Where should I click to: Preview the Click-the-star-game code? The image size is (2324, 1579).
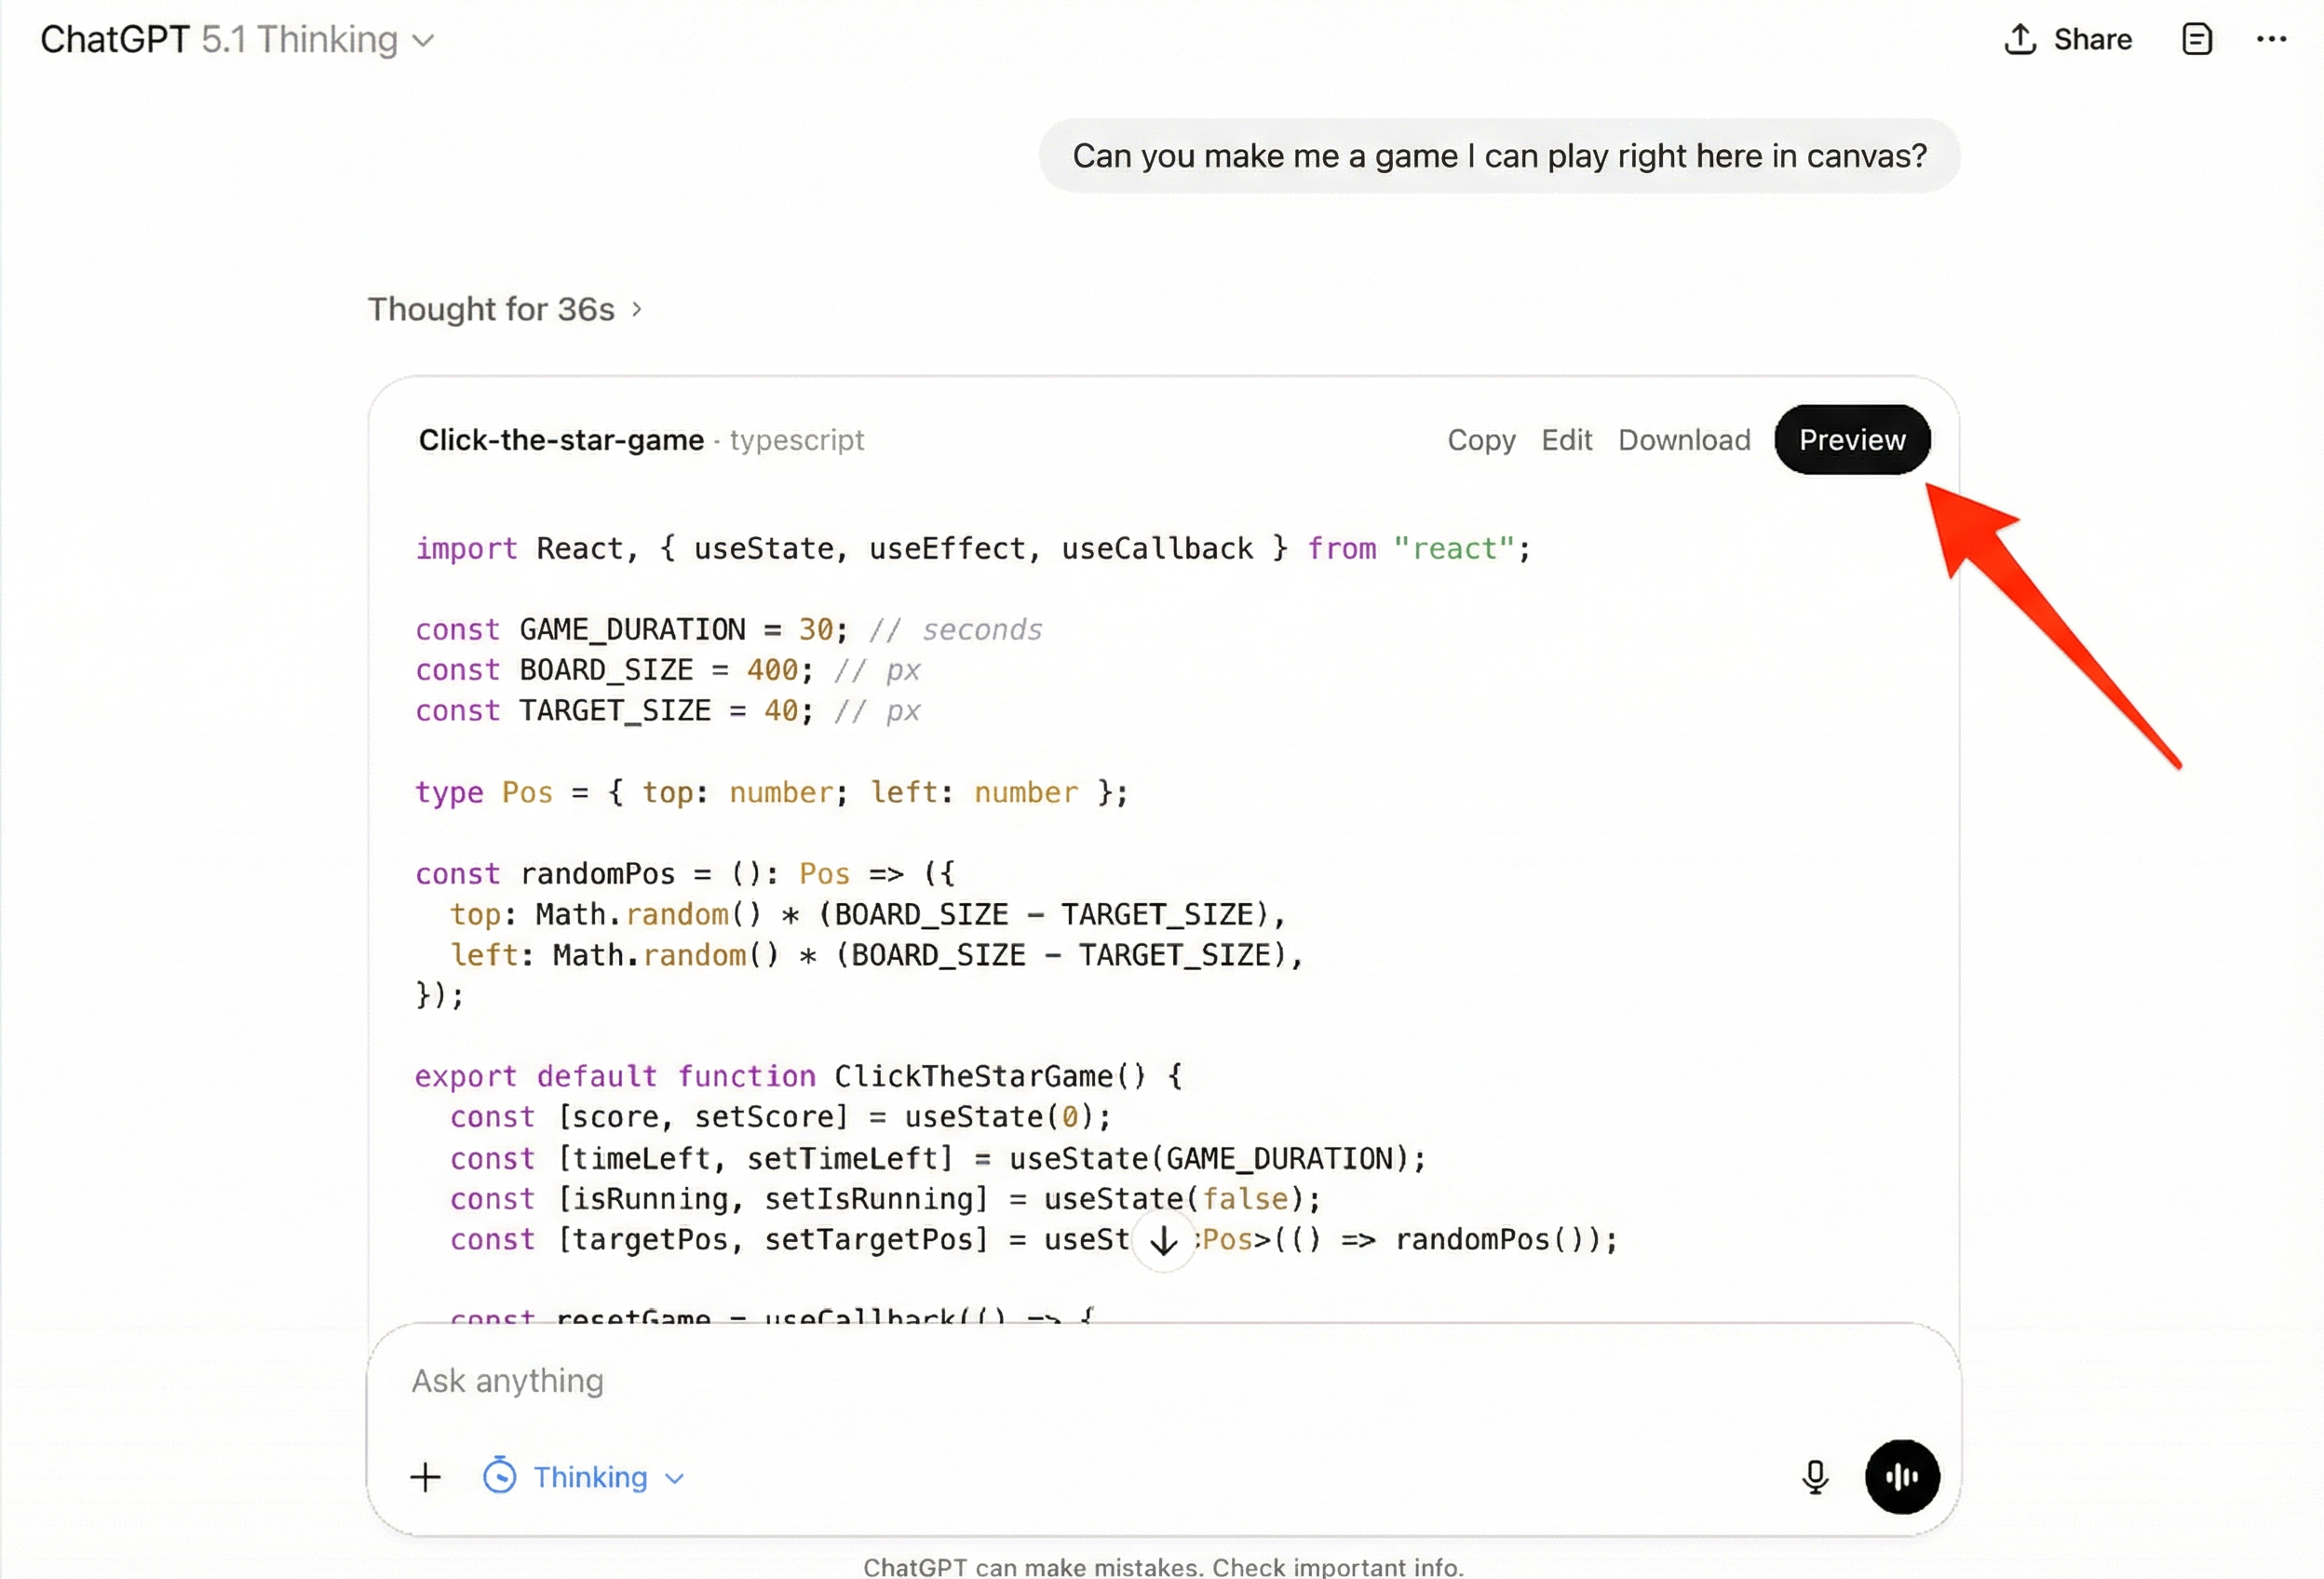[x=1851, y=439]
